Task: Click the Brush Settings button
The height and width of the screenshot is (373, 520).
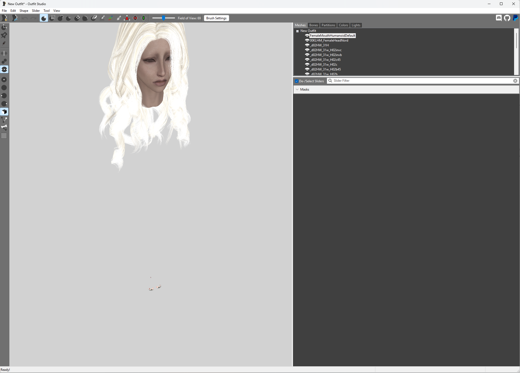Action: tap(216, 18)
